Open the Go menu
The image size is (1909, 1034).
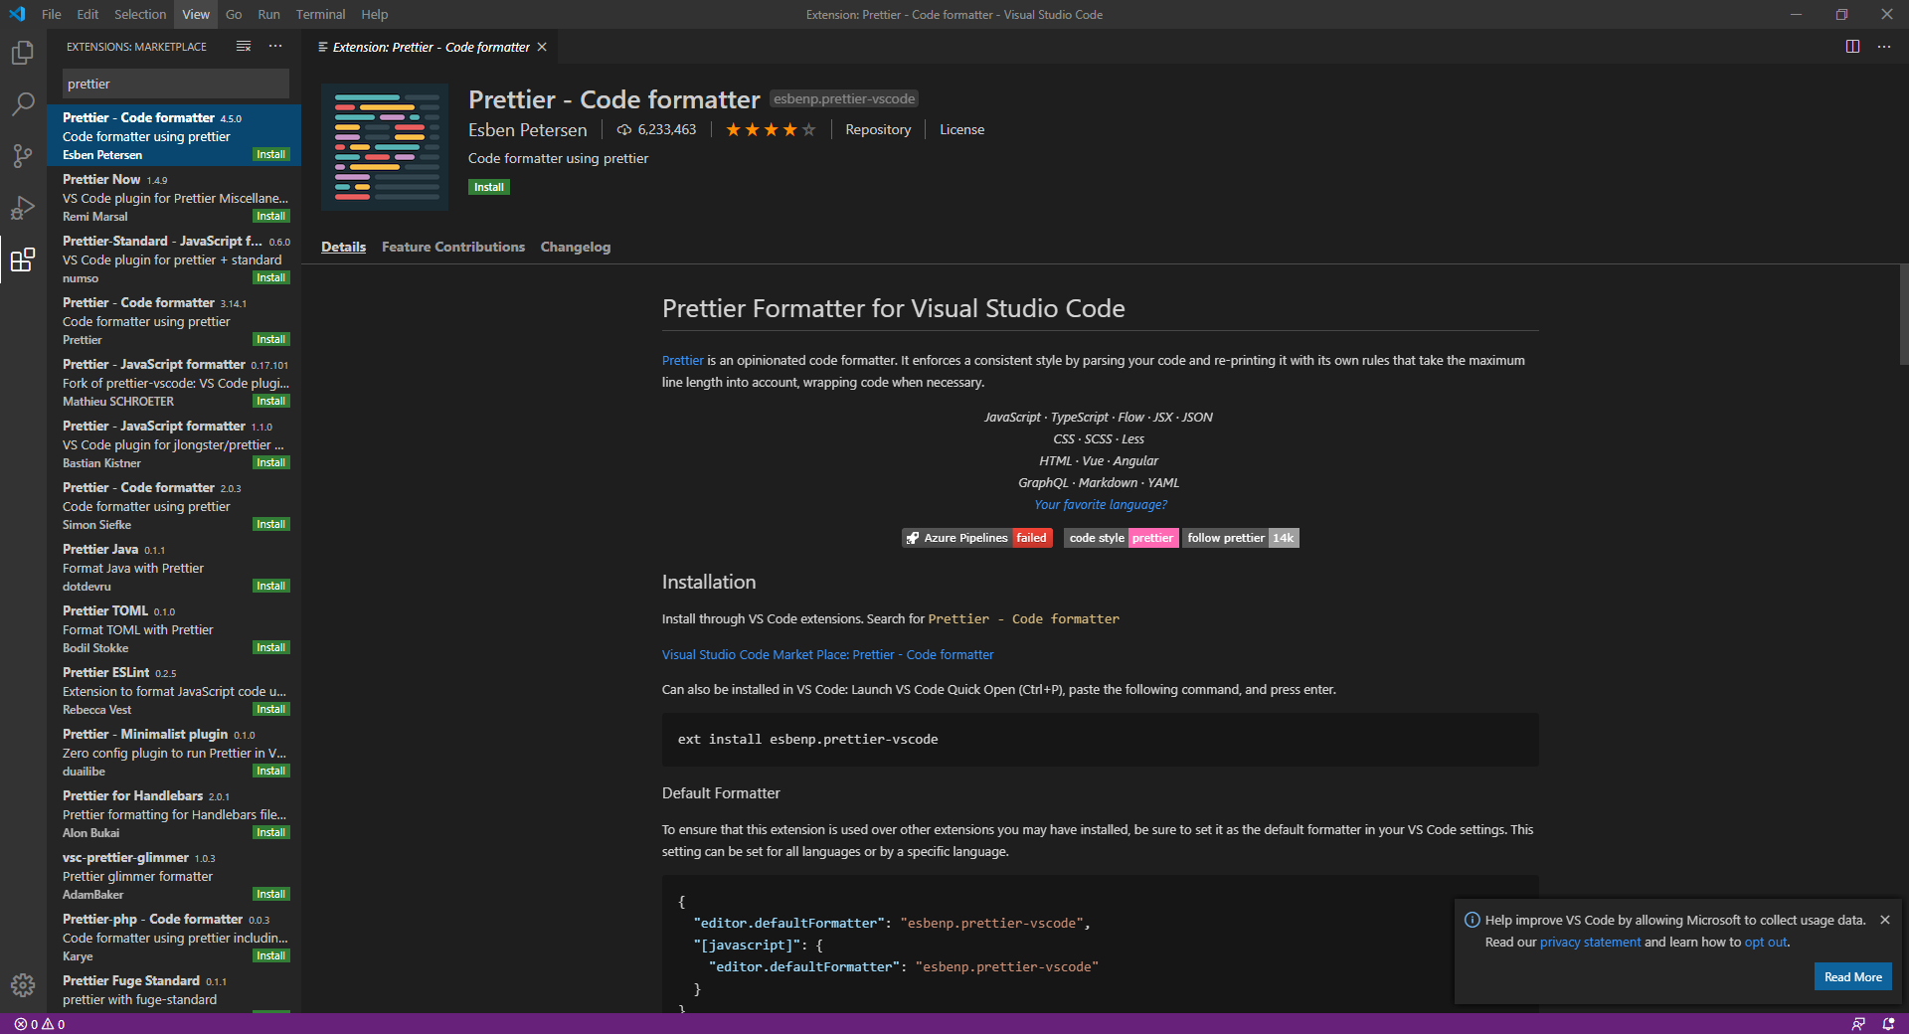234,14
